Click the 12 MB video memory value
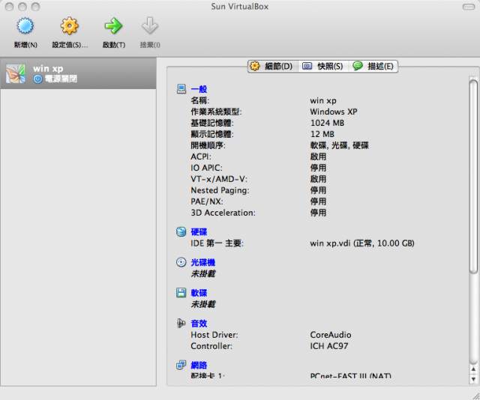 click(x=322, y=134)
